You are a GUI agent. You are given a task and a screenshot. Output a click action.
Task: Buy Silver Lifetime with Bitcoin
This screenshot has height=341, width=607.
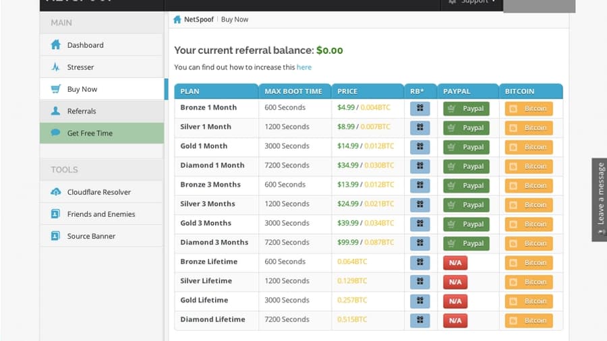529,282
